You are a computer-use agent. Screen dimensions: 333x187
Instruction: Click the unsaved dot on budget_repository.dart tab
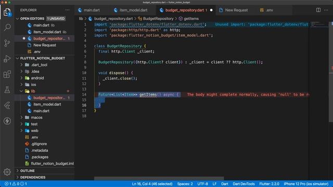[211, 10]
